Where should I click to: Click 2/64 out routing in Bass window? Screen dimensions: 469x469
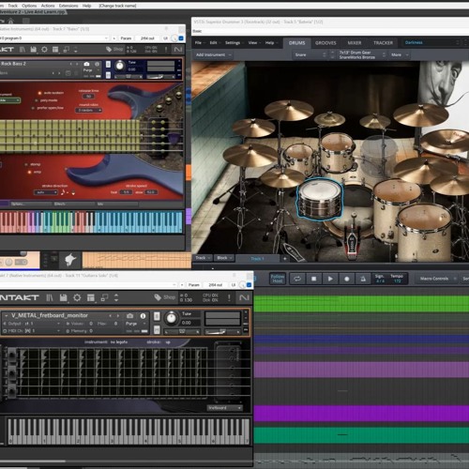(x=147, y=38)
